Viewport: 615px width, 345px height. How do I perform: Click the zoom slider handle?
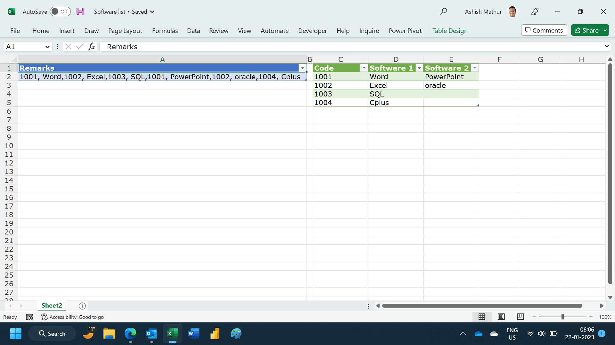coord(562,317)
